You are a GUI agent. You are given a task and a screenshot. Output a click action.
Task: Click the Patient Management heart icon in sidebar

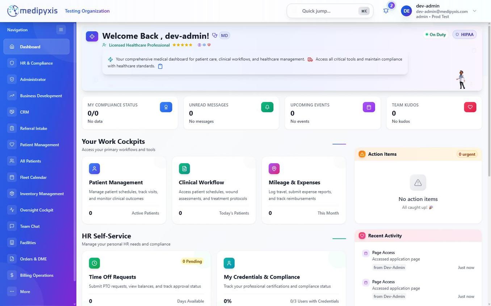tap(12, 145)
